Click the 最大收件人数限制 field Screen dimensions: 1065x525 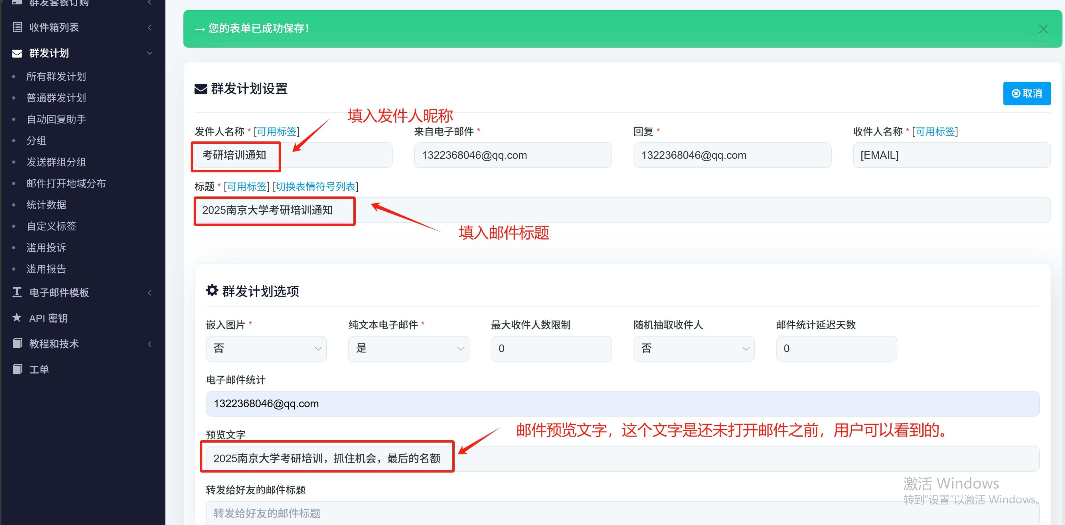[551, 348]
